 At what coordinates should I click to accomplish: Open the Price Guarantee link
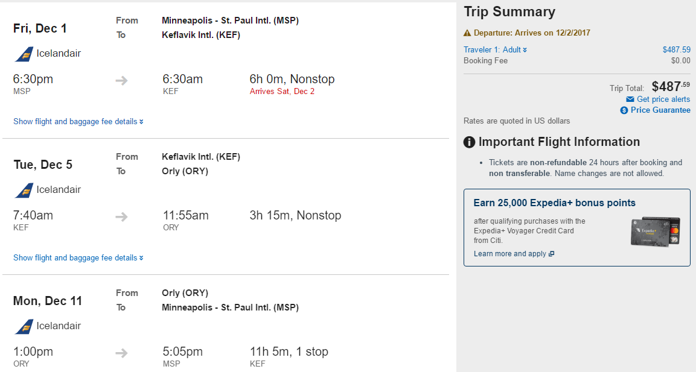pyautogui.click(x=660, y=110)
